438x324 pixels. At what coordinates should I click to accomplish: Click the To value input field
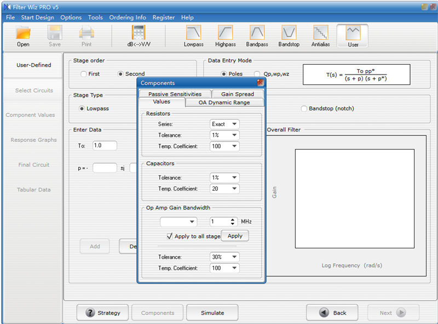(x=105, y=145)
